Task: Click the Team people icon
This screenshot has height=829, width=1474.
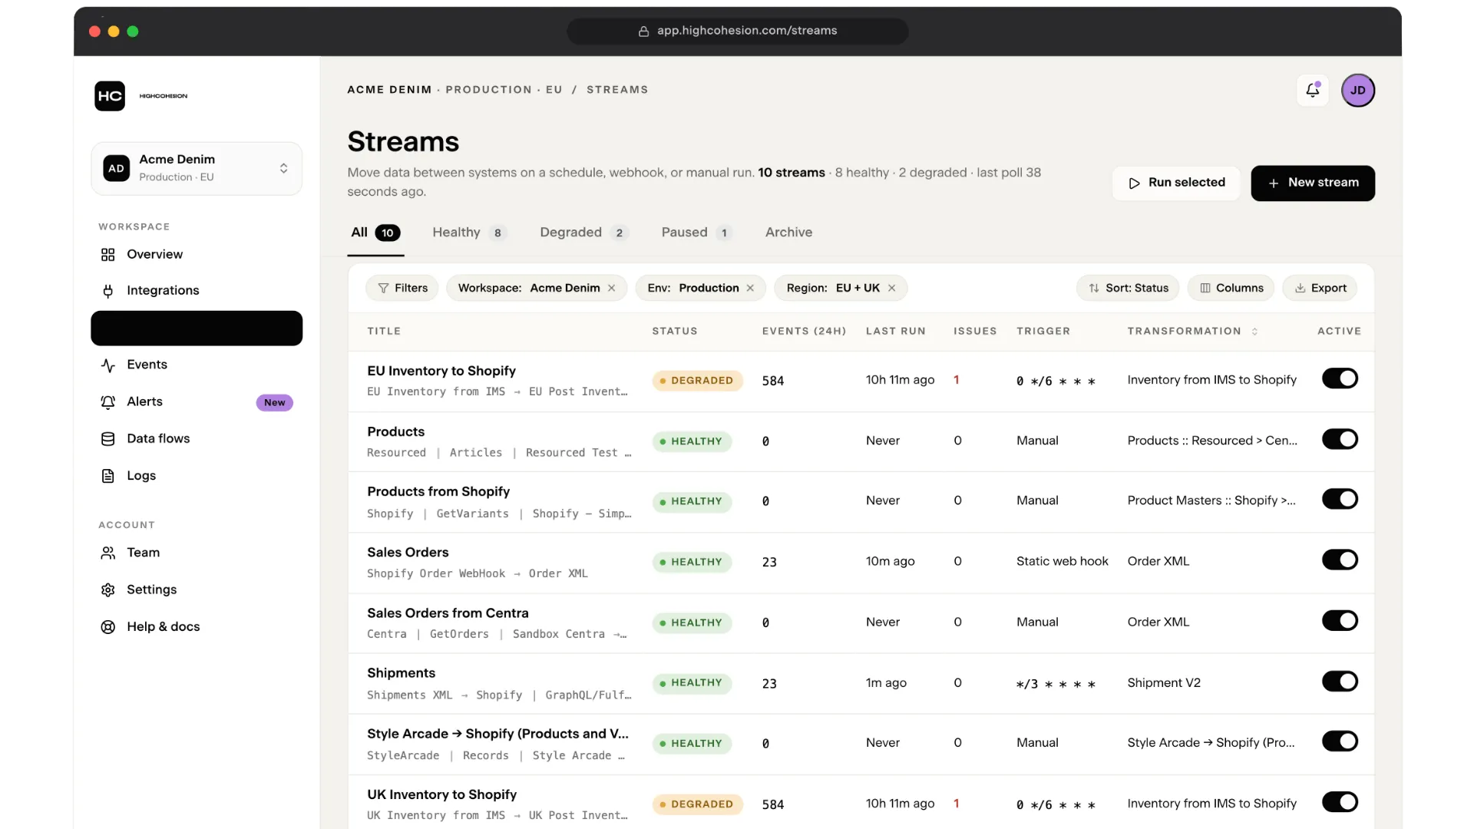Action: pyautogui.click(x=108, y=553)
